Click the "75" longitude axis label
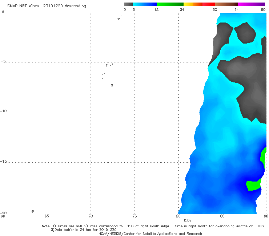 coord(134,216)
